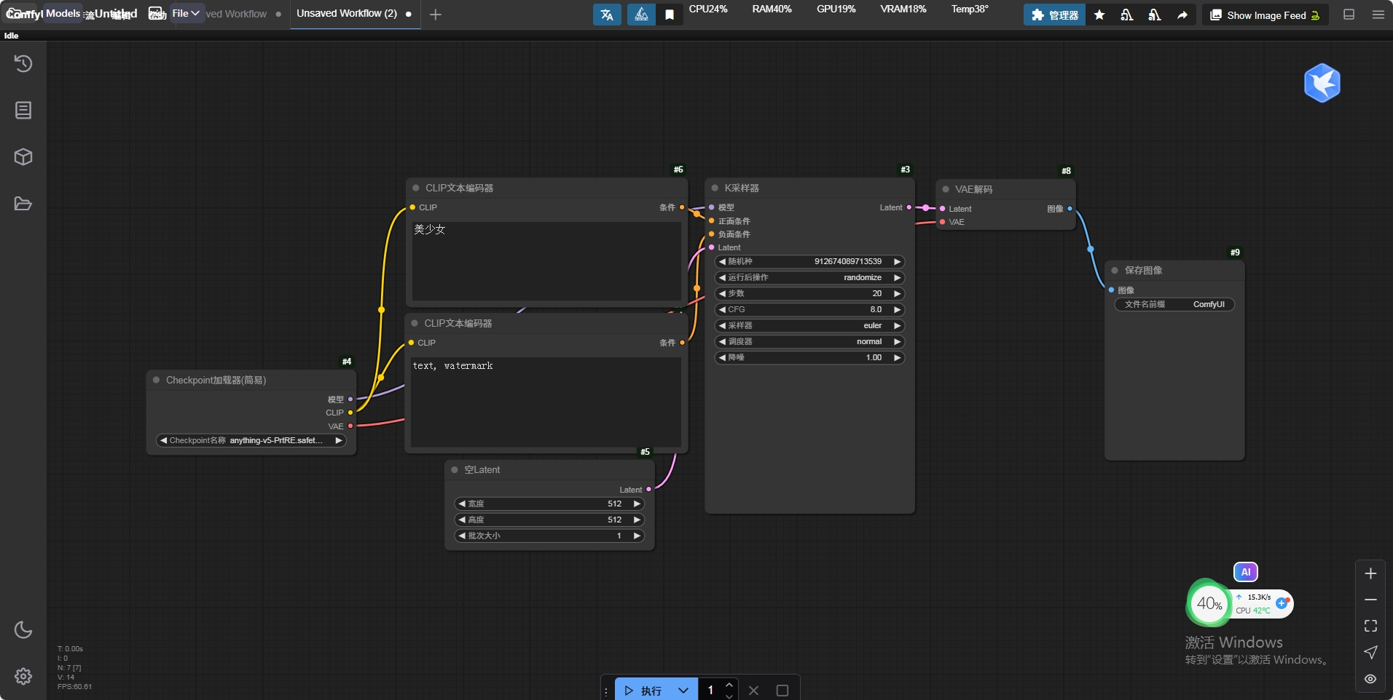Increase batch count with up arrow
This screenshot has width=1393, height=700.
point(729,685)
